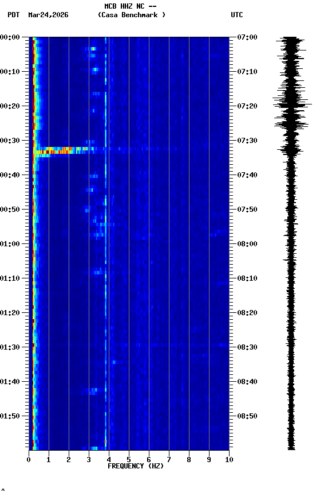
Task: Click the 01:50 PDT time label
Action: tap(10, 416)
